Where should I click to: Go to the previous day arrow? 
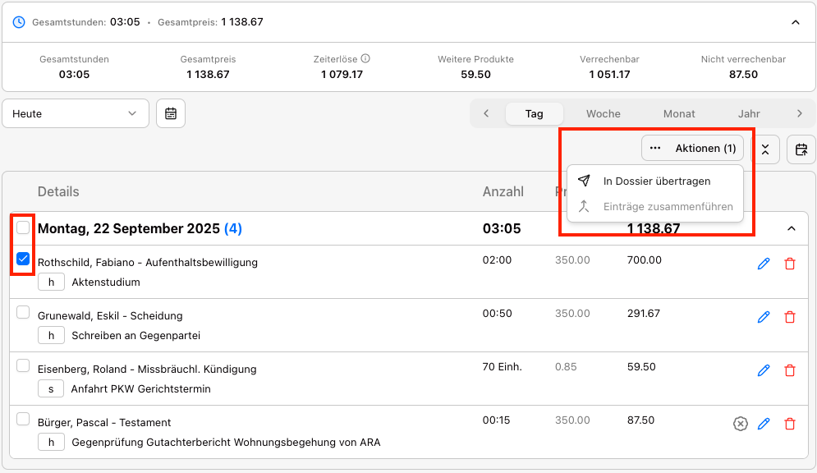click(x=486, y=113)
